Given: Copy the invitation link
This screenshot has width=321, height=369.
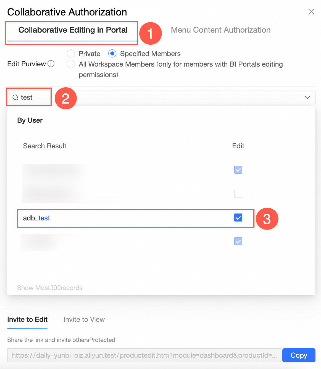Looking at the screenshot, I should pyautogui.click(x=299, y=355).
